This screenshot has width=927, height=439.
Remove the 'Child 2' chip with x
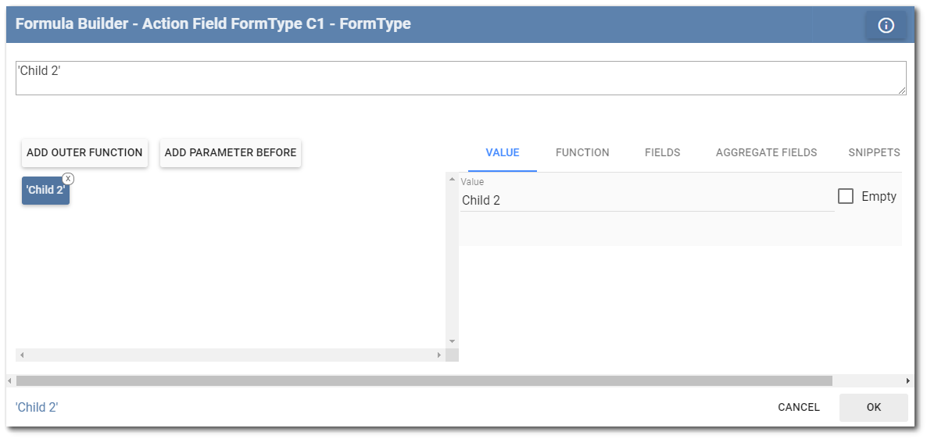point(68,179)
